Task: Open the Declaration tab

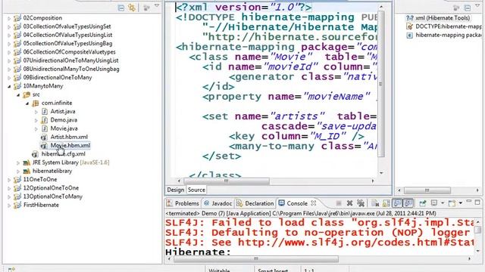Action: 255,203
